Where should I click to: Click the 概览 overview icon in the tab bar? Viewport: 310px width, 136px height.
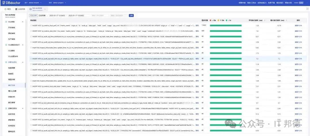coord(5,9)
